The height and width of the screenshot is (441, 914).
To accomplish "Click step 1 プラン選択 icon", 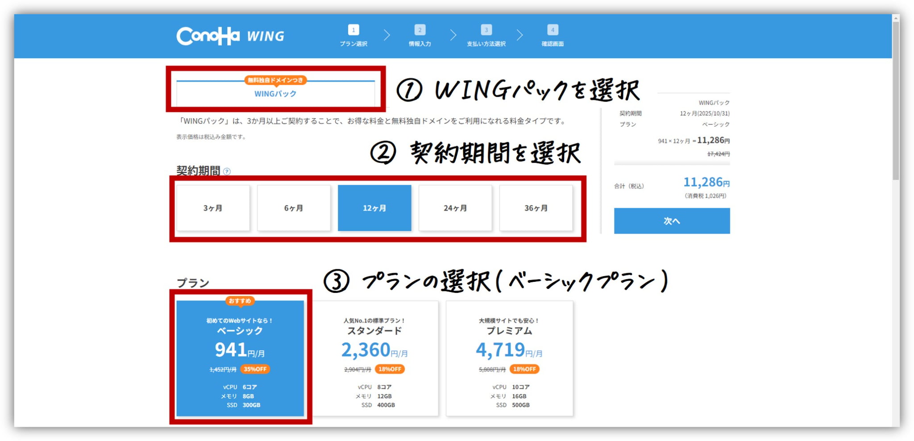I will [353, 30].
